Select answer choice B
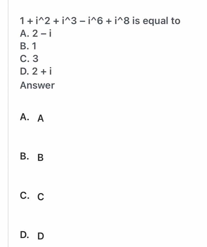Viewport: 207px width, 247px height. pos(41,158)
